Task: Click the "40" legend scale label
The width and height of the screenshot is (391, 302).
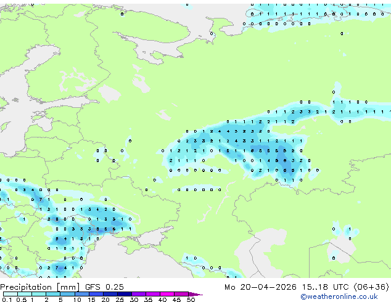Action: pyautogui.click(x=162, y=300)
